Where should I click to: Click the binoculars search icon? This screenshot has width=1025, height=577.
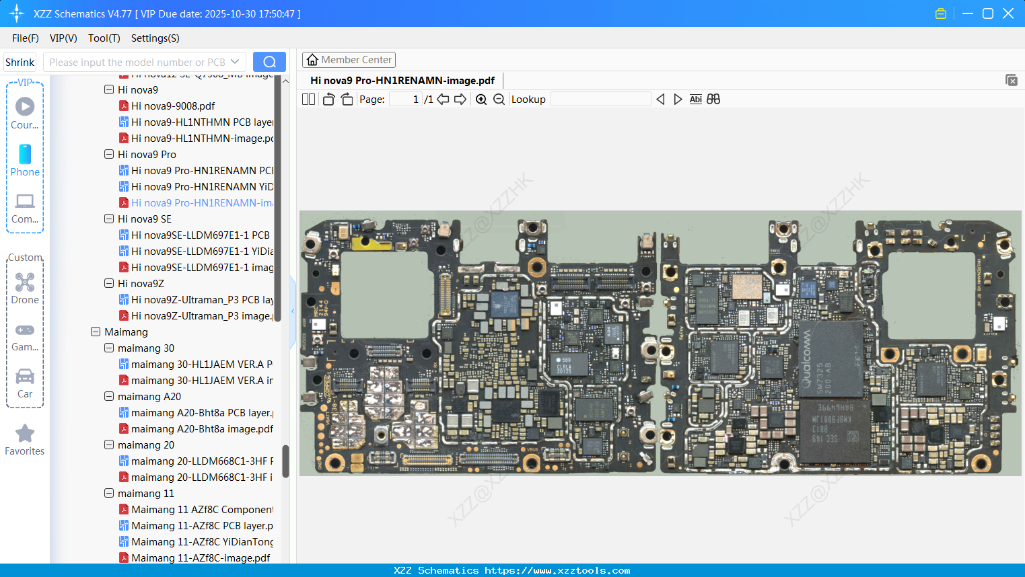tap(713, 99)
